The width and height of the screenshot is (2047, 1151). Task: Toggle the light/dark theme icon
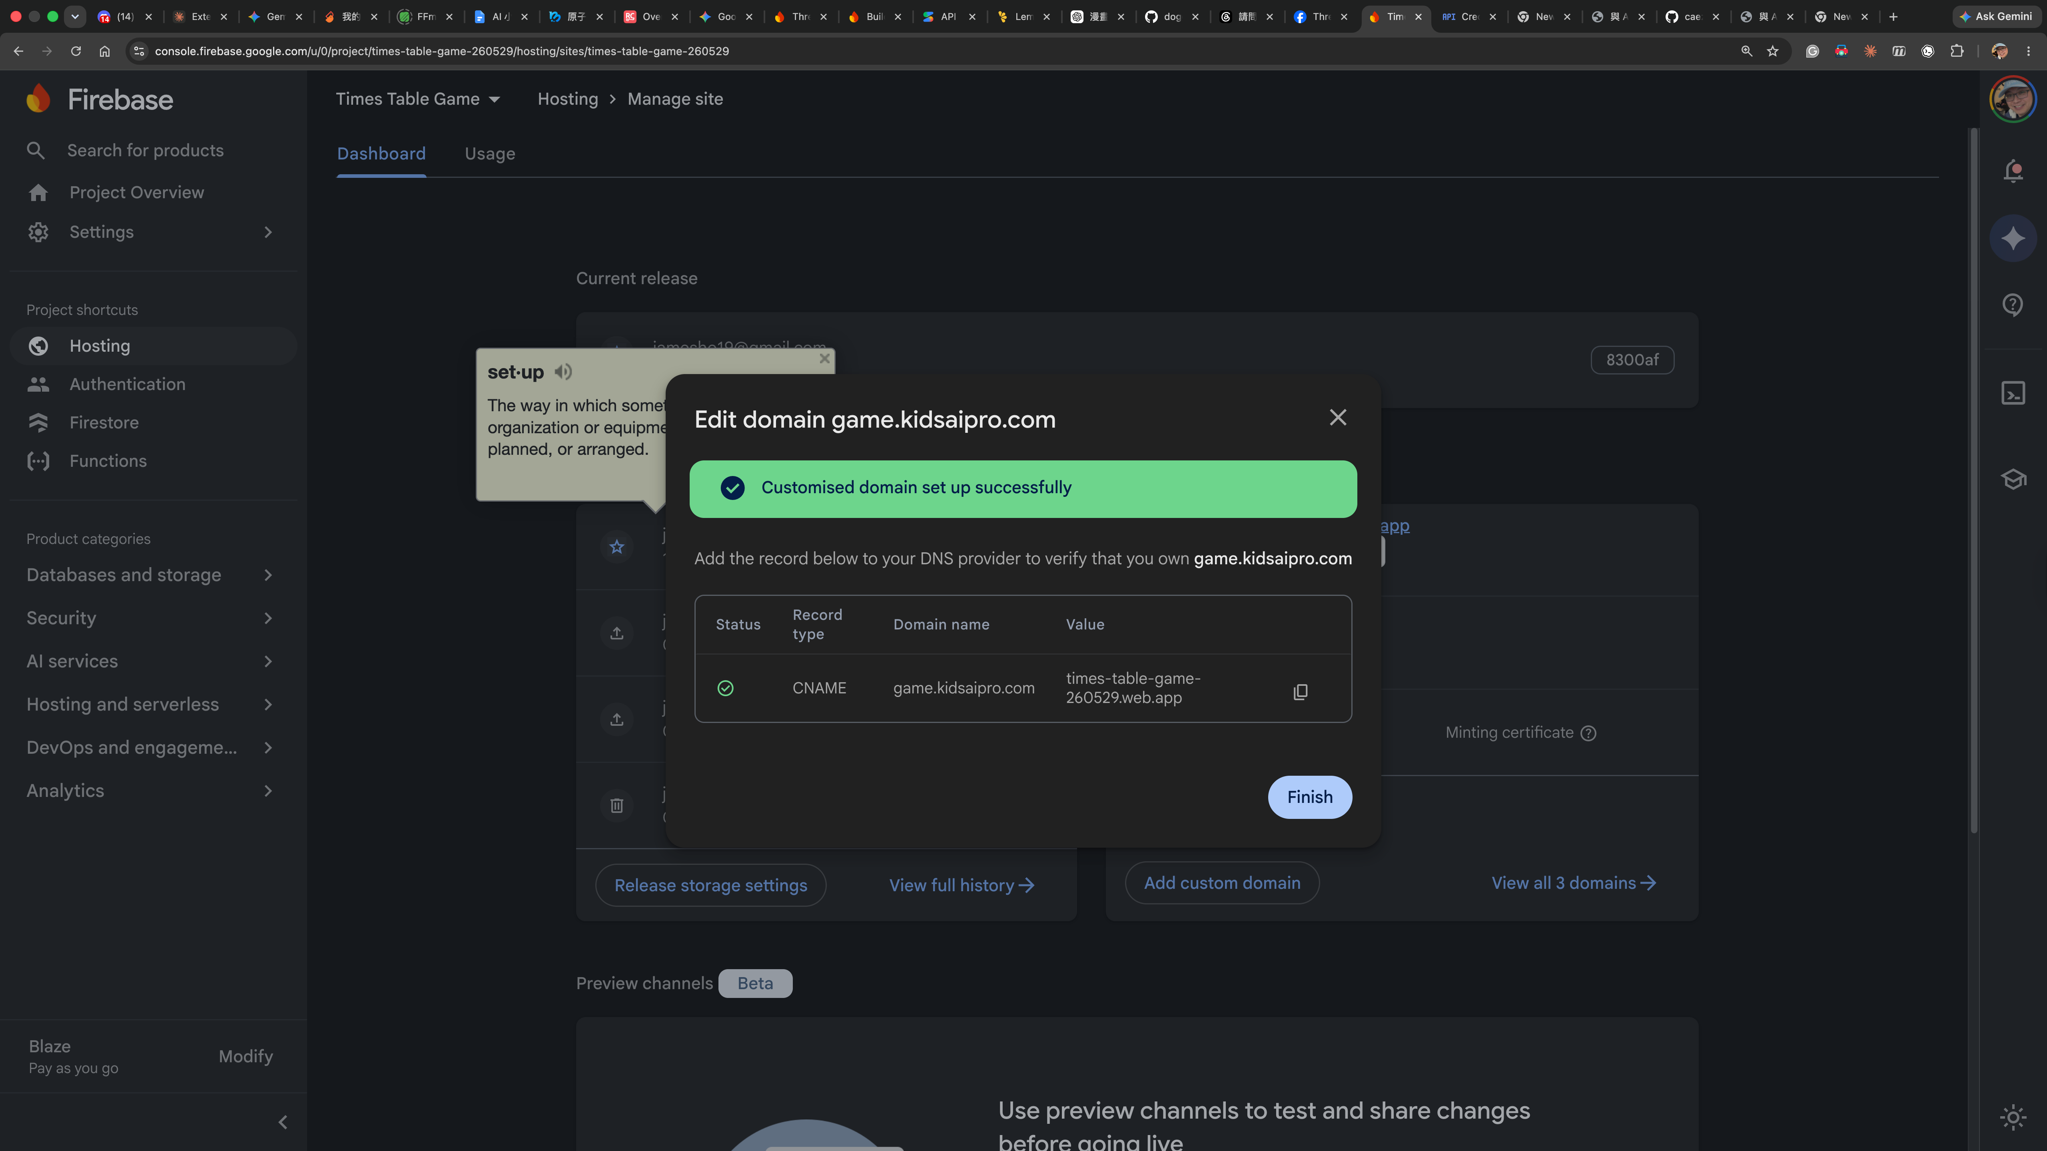(2013, 1118)
